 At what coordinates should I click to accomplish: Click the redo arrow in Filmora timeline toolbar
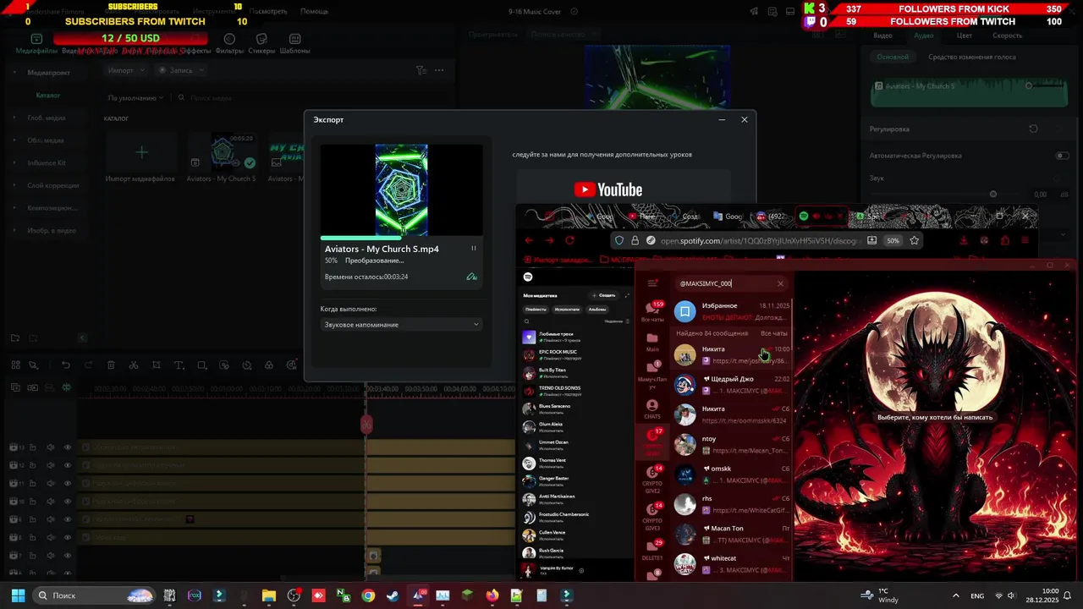88,365
